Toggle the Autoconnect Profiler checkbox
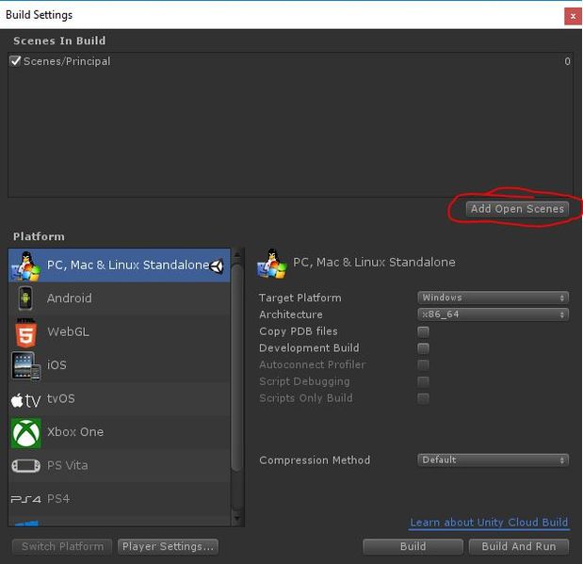 [x=423, y=364]
